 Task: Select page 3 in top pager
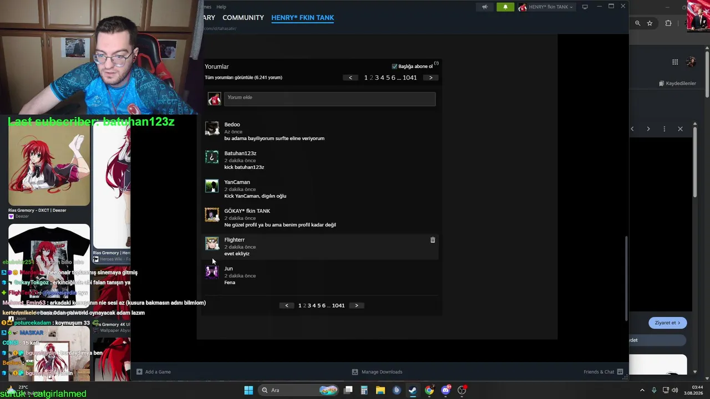click(x=377, y=78)
